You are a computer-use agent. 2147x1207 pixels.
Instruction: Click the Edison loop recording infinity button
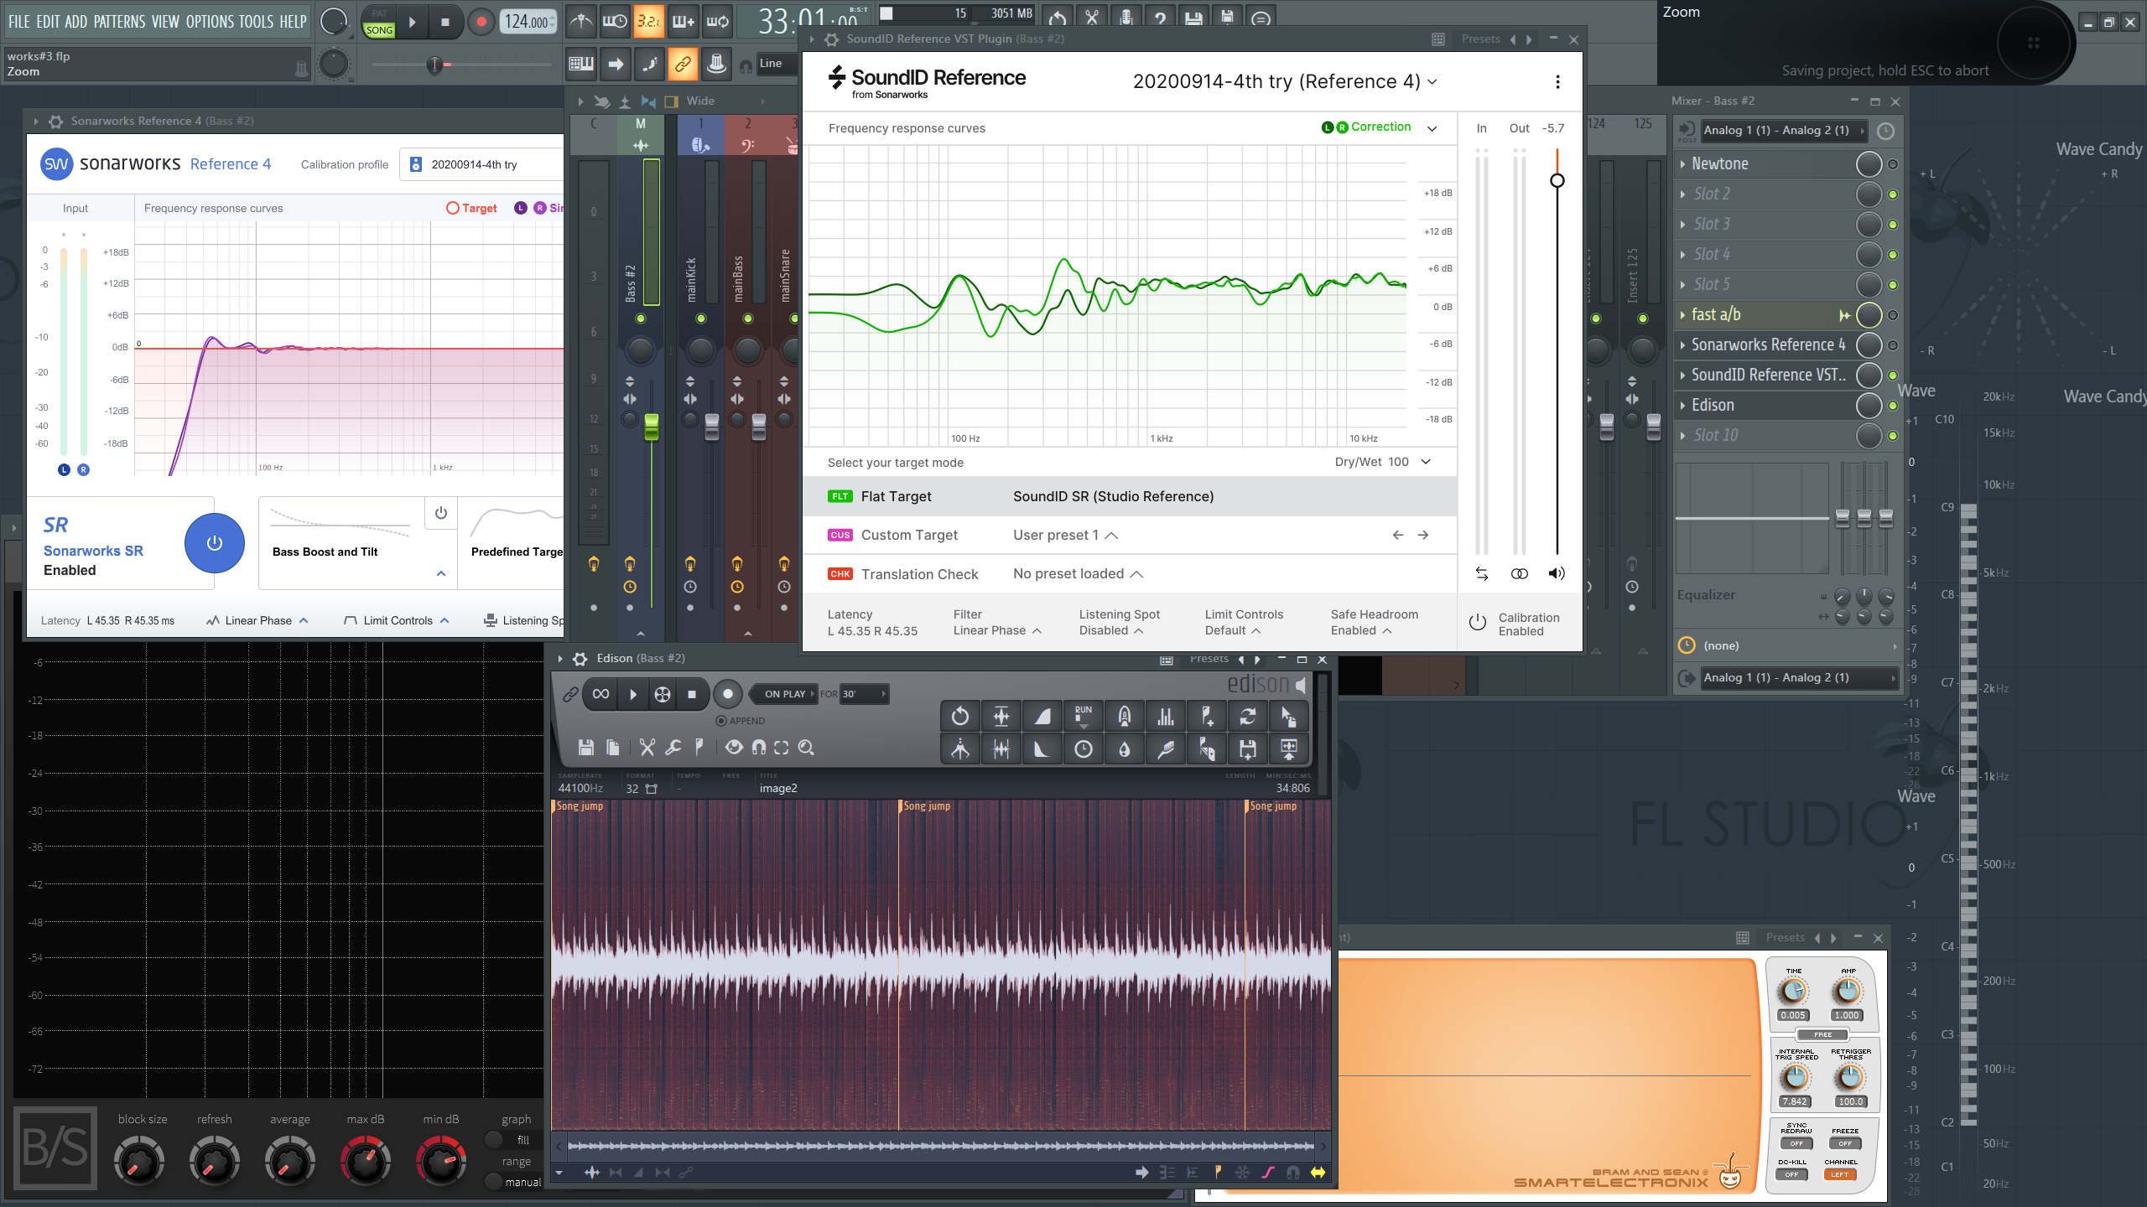pyautogui.click(x=600, y=694)
